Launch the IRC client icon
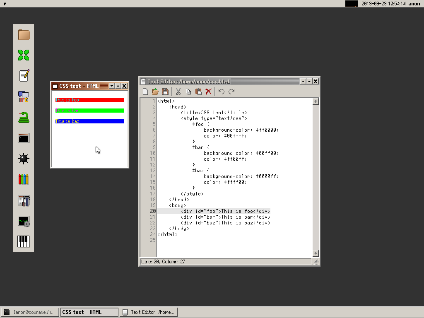This screenshot has height=318, width=424. 24,96
